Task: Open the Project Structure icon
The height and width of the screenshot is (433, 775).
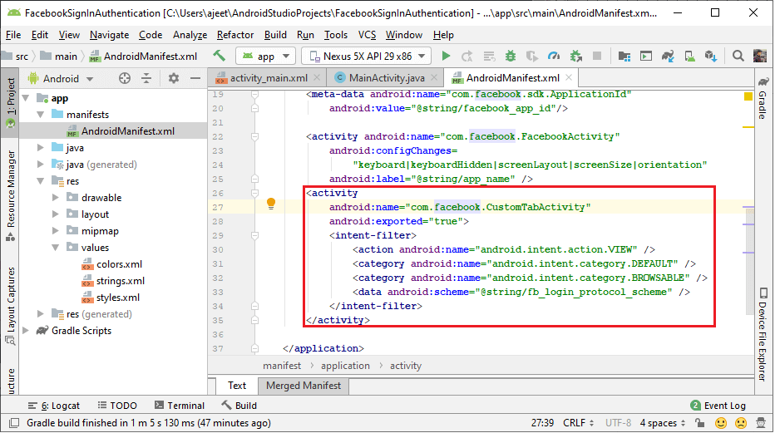Action: tap(624, 56)
